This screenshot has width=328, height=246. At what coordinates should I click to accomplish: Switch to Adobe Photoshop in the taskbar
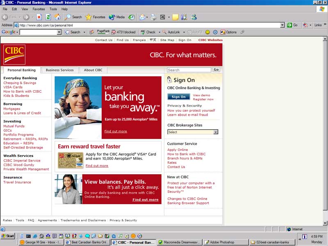(226, 242)
